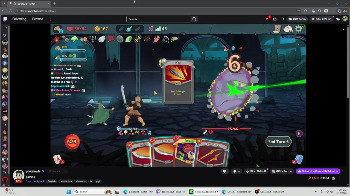Open browser Extensions puzzle icon
350x196 pixels.
click(x=306, y=11)
